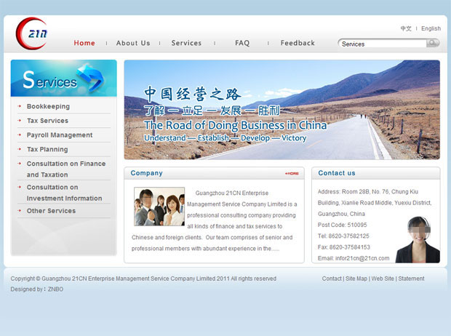451x336 pixels.
Task: Switch language to English
Action: pyautogui.click(x=431, y=29)
